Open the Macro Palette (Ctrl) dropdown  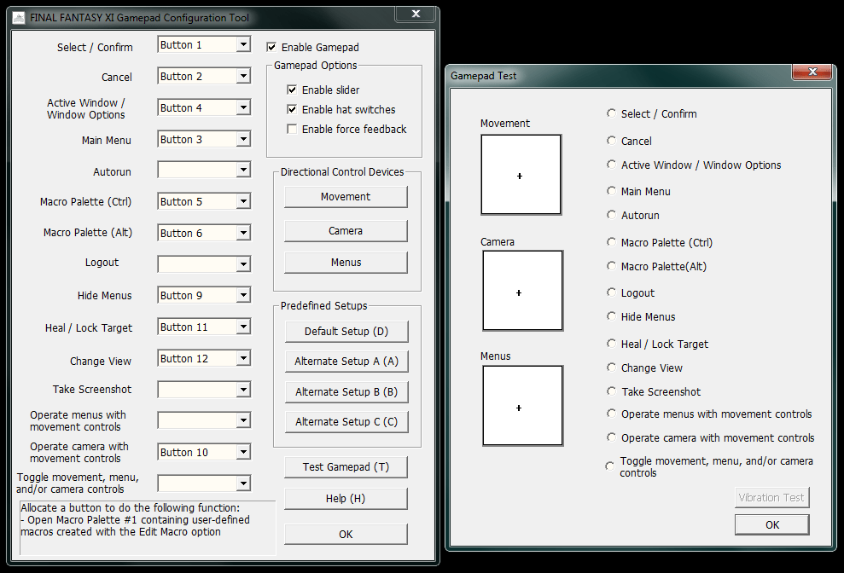(243, 202)
